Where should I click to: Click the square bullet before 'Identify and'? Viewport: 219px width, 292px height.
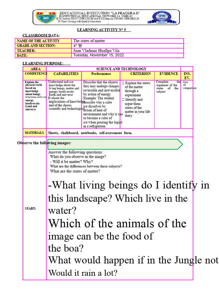click(123, 100)
